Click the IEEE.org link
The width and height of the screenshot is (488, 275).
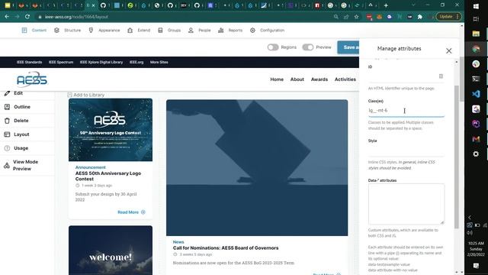point(136,63)
